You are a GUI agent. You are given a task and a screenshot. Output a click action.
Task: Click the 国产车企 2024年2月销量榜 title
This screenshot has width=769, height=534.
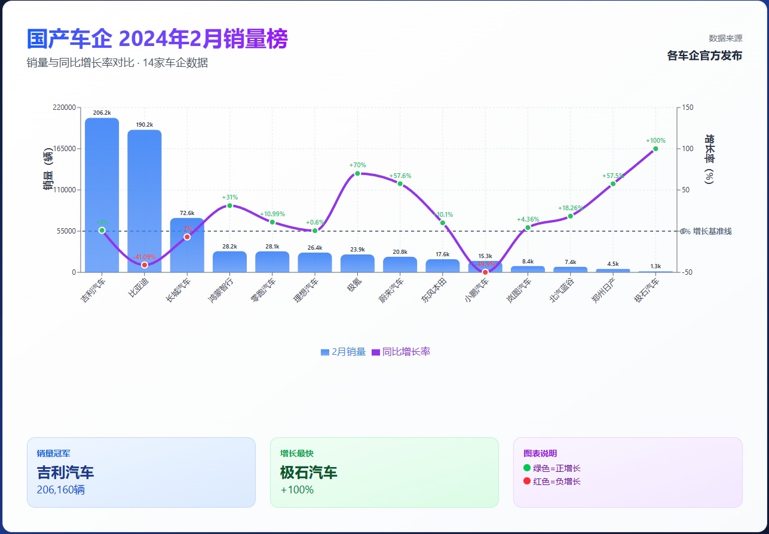157,39
